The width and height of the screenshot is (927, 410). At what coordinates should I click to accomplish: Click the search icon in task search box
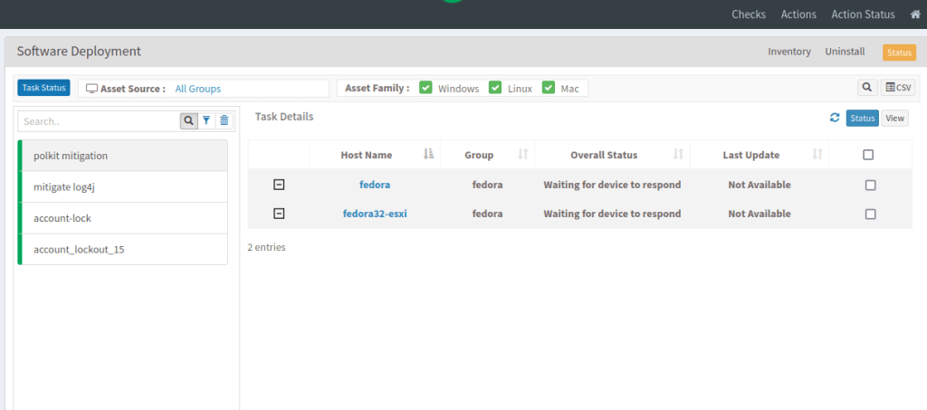click(x=188, y=120)
